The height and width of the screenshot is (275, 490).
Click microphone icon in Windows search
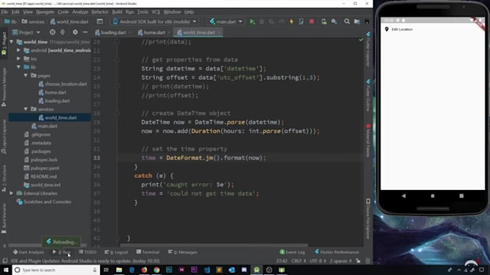pos(94,270)
